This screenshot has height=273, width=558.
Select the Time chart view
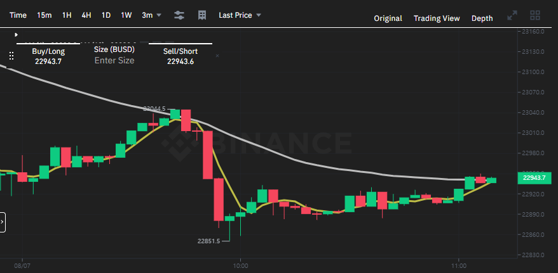coord(18,15)
